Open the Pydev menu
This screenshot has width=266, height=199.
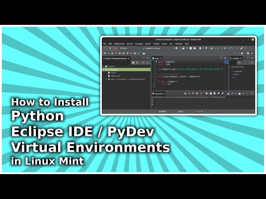(x=165, y=44)
